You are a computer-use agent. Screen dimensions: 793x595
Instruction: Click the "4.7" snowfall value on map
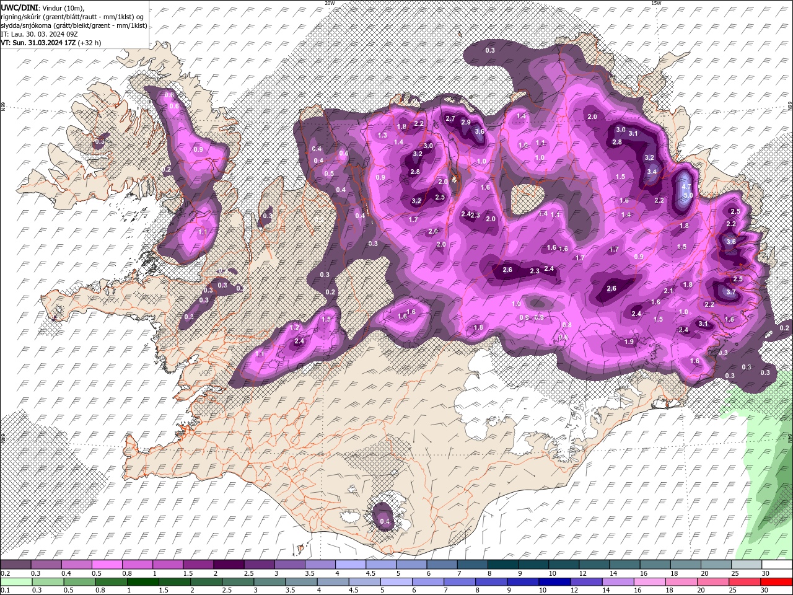[x=686, y=187]
